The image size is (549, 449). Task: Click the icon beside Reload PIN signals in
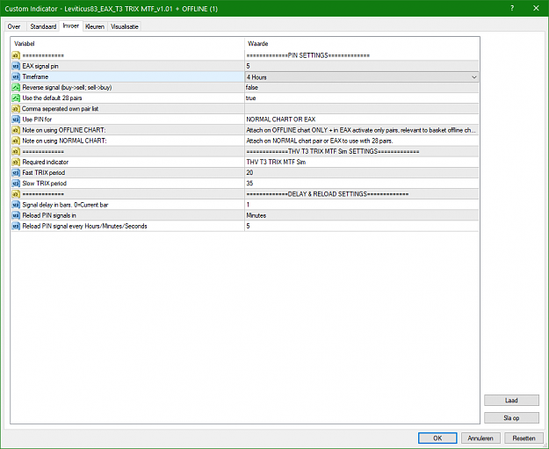(16, 215)
